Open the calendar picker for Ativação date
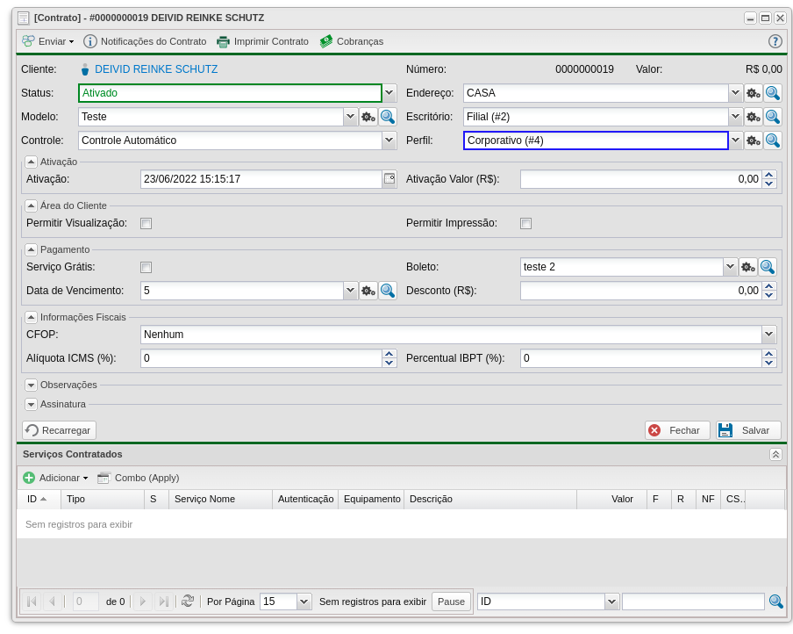 click(x=389, y=179)
